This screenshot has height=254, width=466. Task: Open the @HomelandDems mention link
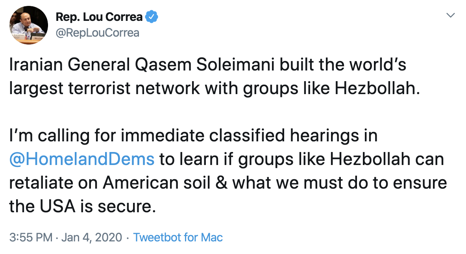82,159
